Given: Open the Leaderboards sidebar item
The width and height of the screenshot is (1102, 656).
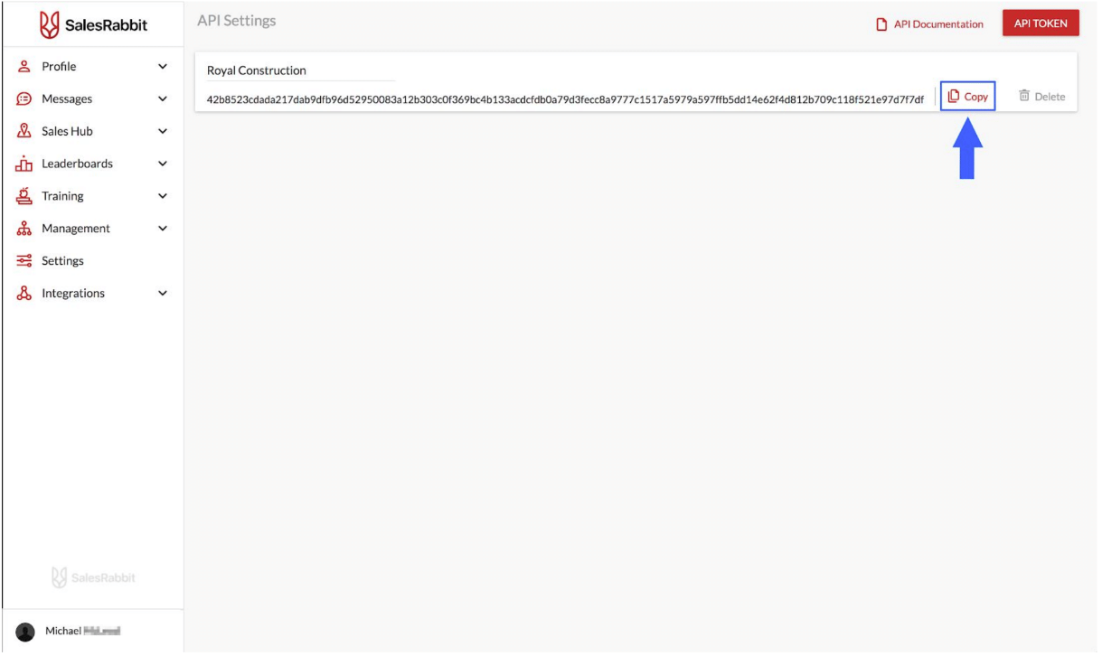Looking at the screenshot, I should [x=93, y=164].
